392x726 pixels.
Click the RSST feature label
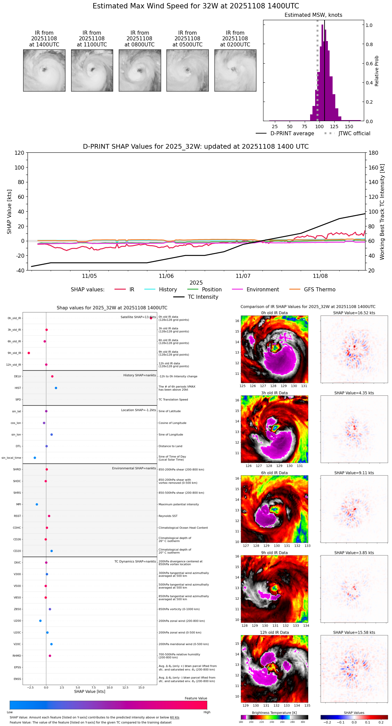17,516
